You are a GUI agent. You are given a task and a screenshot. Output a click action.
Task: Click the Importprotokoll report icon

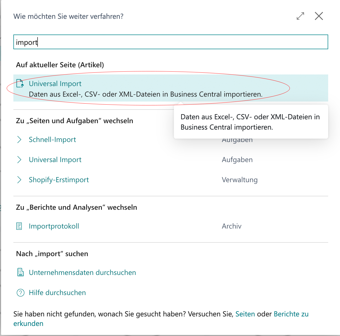[x=19, y=226]
